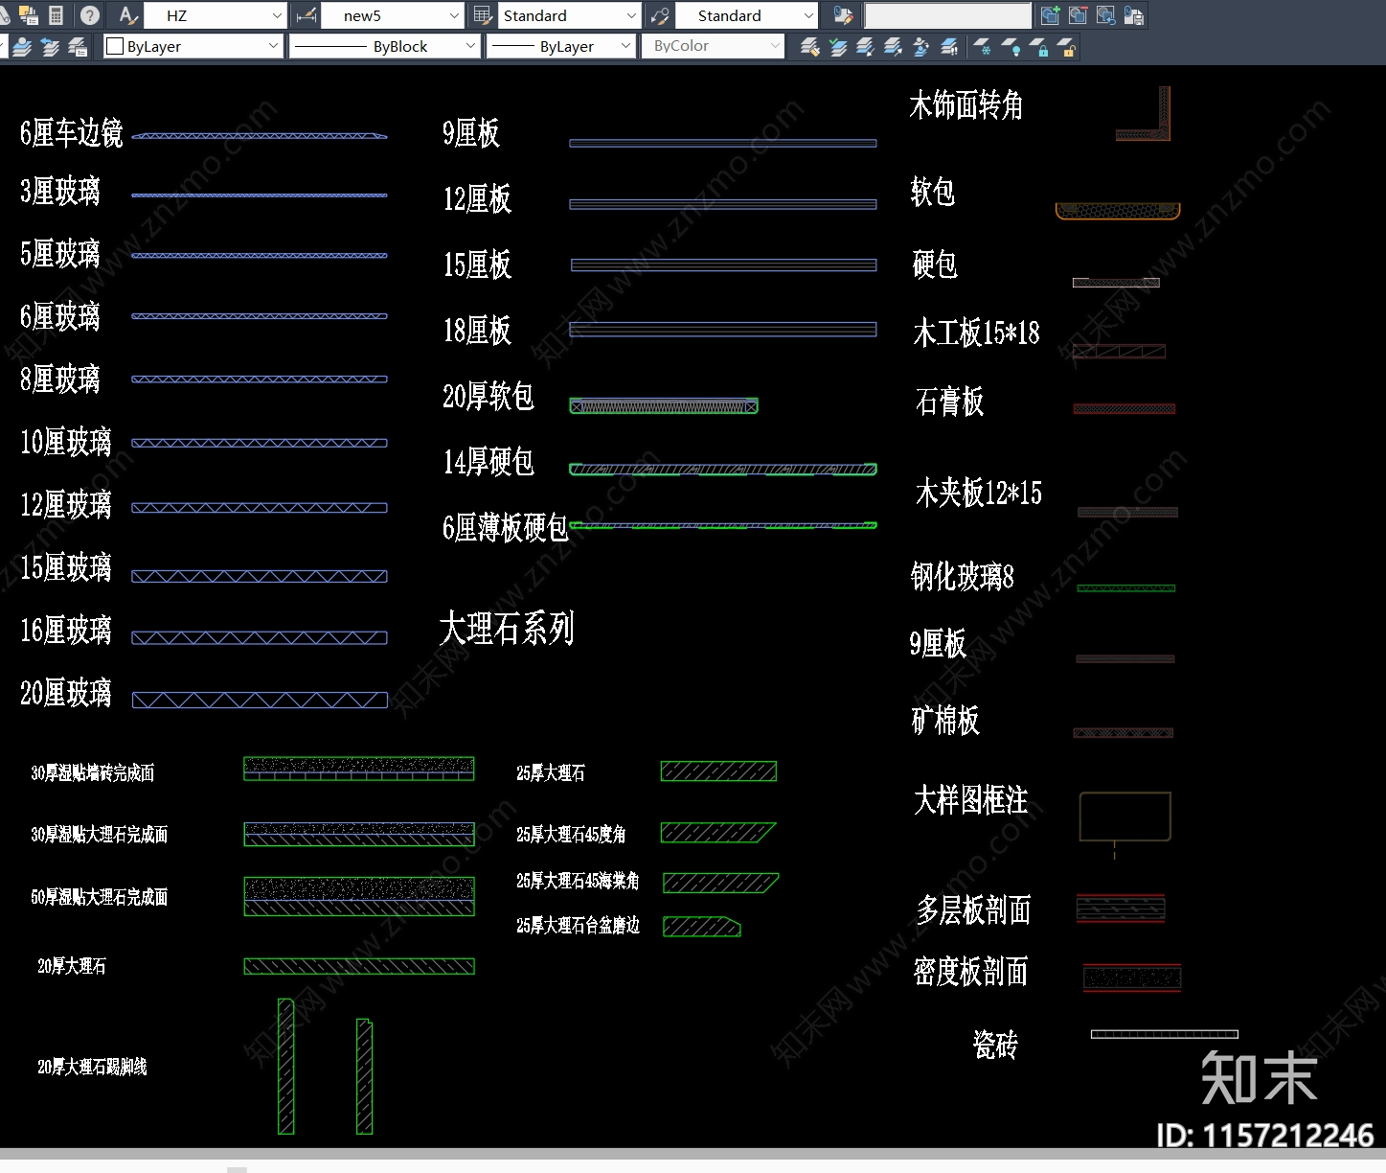Select the 大样图框注 label
This screenshot has width=1386, height=1173.
coord(970,799)
